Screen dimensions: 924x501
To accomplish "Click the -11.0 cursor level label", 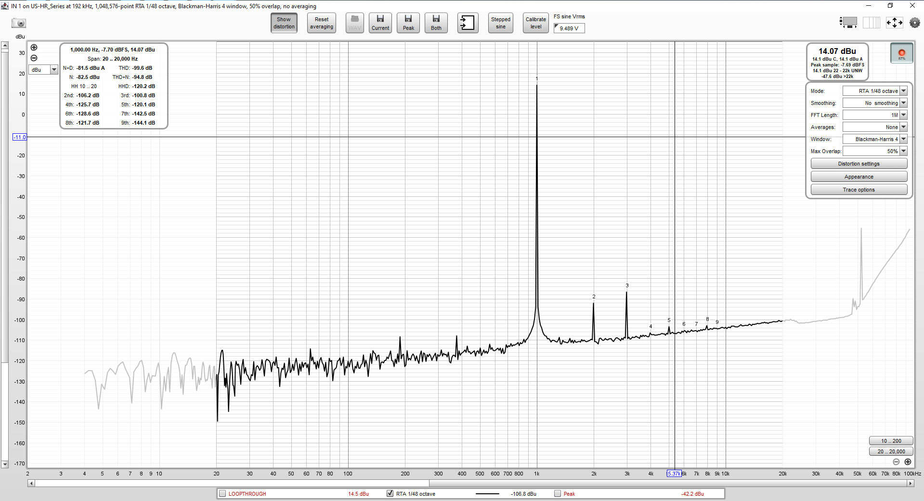I will coord(19,137).
